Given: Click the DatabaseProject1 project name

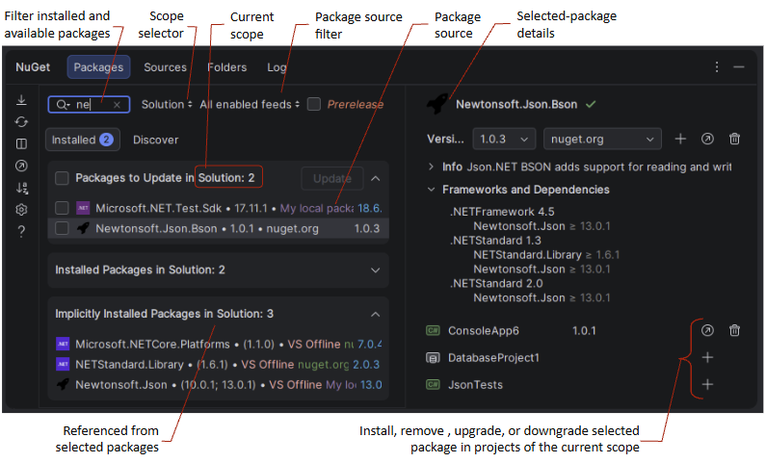Looking at the screenshot, I should click(x=493, y=358).
